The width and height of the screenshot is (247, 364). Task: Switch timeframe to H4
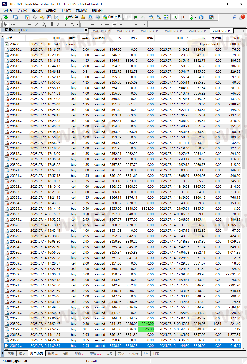pyautogui.click(x=122, y=24)
